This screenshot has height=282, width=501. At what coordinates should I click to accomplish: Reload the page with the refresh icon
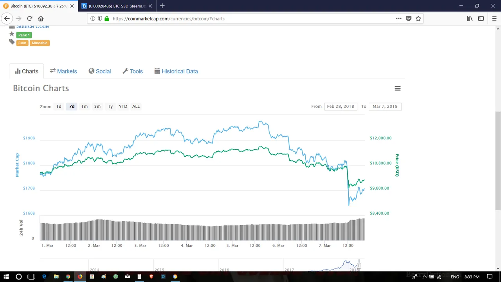point(29,18)
